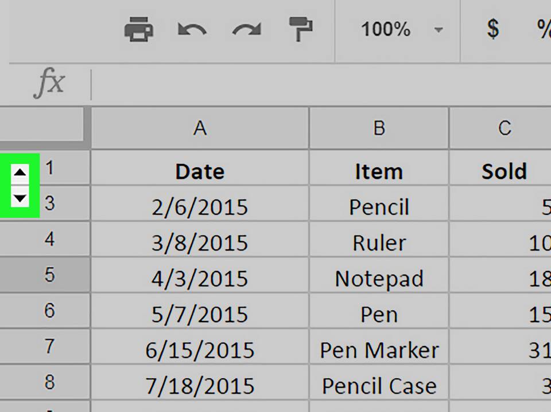The width and height of the screenshot is (551, 412).
Task: Click the Print icon
Action: point(139,29)
